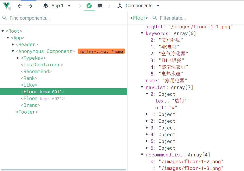
Task: Select the Floor component with key 002
Action: pyautogui.click(x=40, y=98)
